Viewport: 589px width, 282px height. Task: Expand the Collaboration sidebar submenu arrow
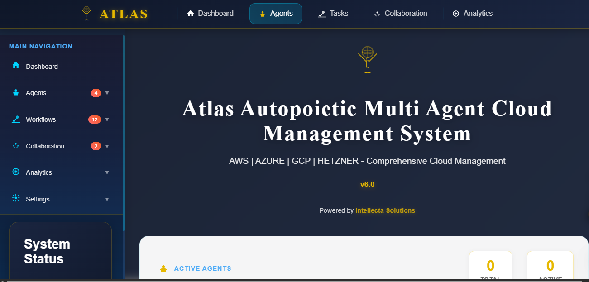107,146
